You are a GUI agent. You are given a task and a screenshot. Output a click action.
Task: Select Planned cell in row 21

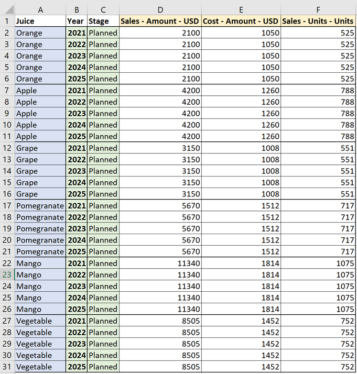pos(103,251)
